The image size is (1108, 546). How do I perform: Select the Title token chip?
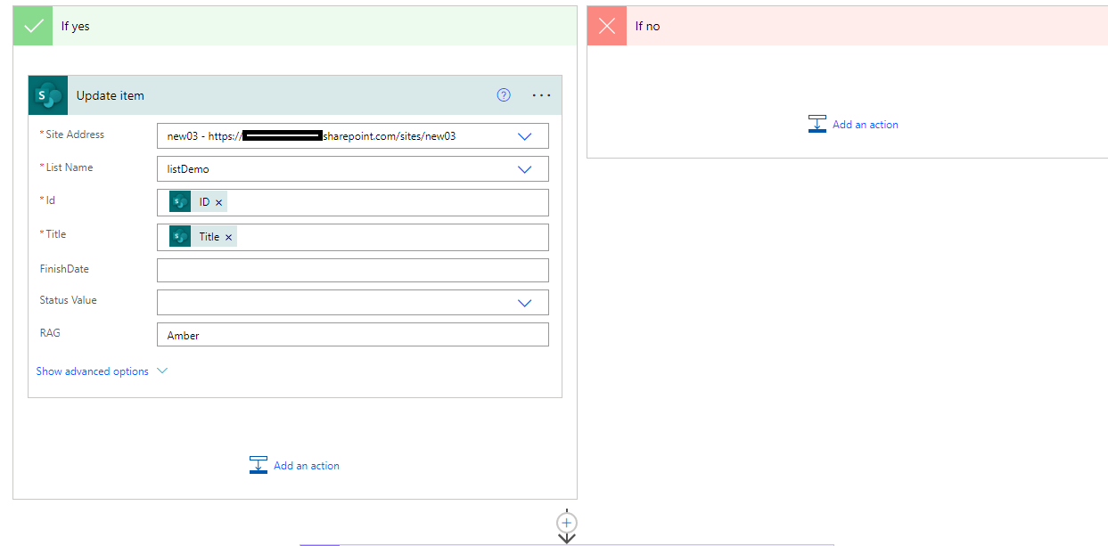pos(203,236)
